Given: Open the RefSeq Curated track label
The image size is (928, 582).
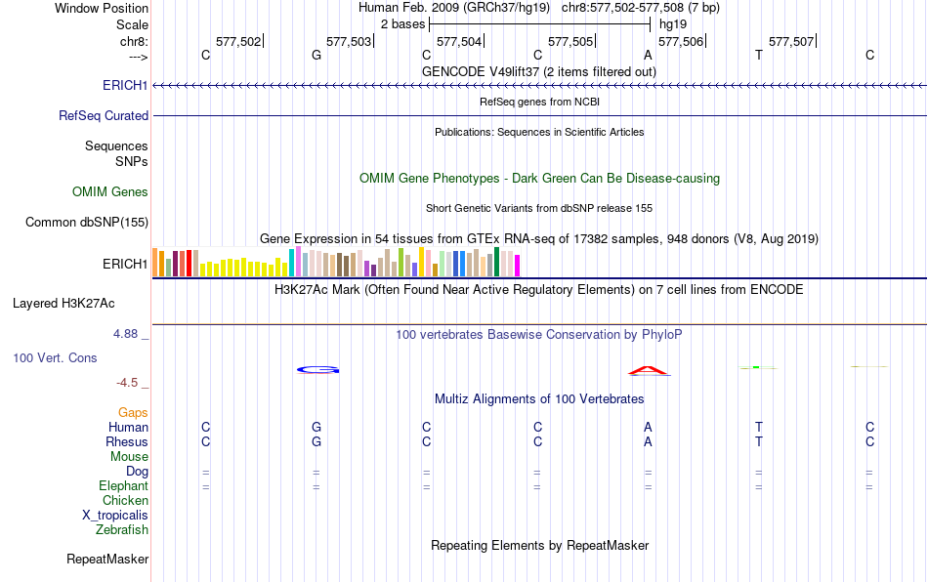Looking at the screenshot, I should point(104,115).
